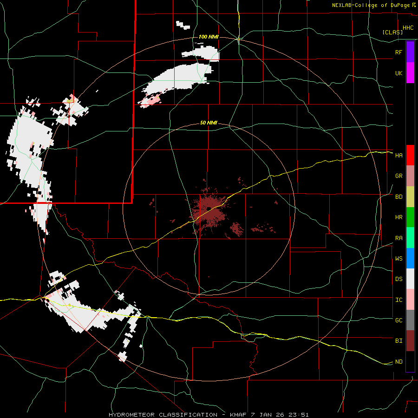Click the UK legend label
Screen dimensions: 418x418
tap(398, 73)
